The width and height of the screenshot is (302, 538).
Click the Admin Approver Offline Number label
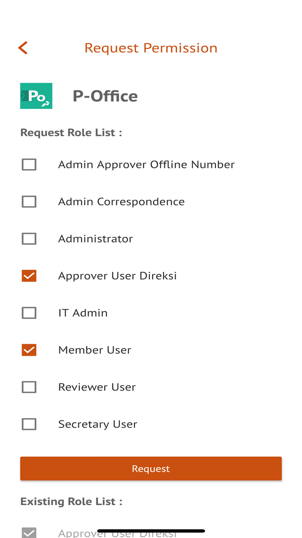tap(146, 165)
